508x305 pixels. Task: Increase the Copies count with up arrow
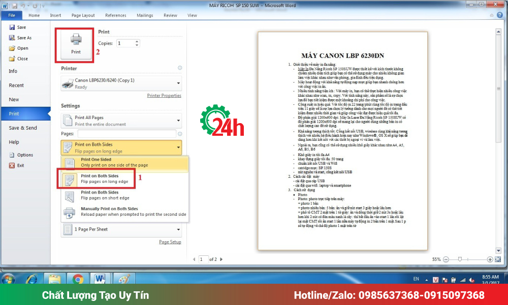click(x=137, y=42)
